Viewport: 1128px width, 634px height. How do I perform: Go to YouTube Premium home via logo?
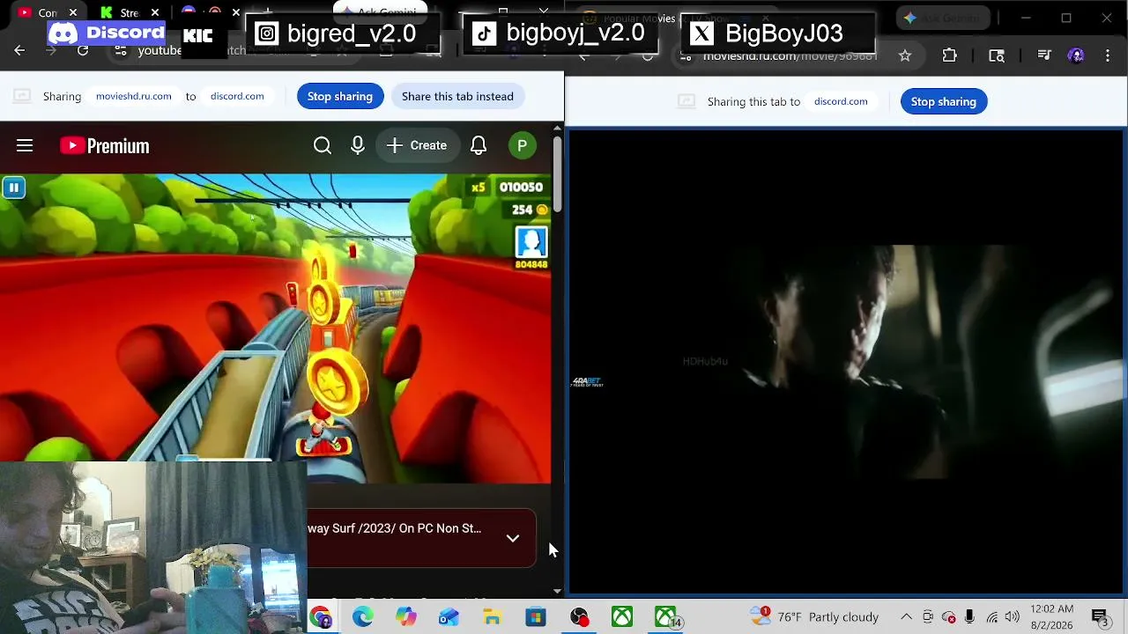pyautogui.click(x=105, y=145)
